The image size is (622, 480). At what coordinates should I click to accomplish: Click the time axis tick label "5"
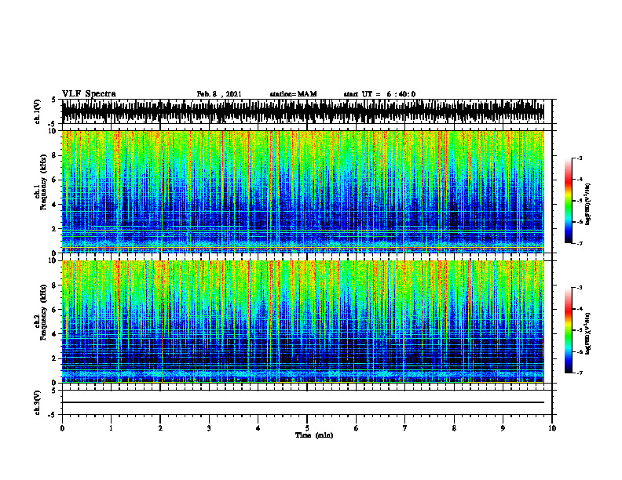click(307, 428)
